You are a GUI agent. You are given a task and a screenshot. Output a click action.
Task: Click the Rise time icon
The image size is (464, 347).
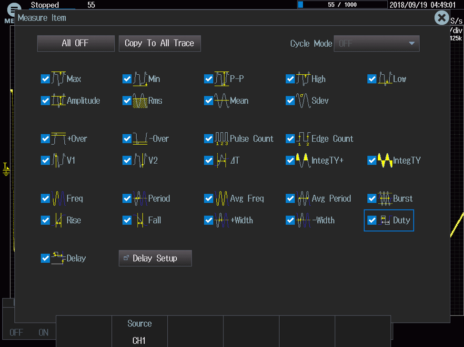tap(58, 220)
